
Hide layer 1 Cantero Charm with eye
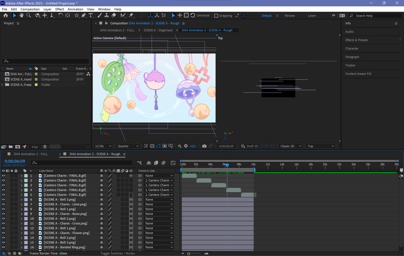click(3, 176)
